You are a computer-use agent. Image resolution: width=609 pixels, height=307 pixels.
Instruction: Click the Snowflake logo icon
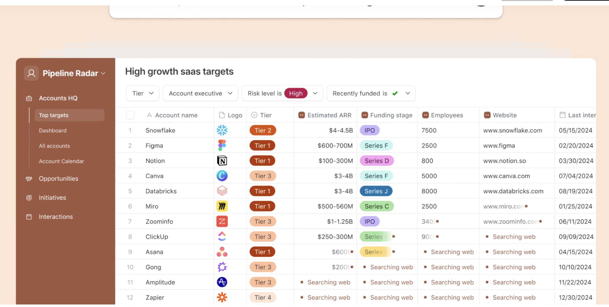pyautogui.click(x=222, y=130)
